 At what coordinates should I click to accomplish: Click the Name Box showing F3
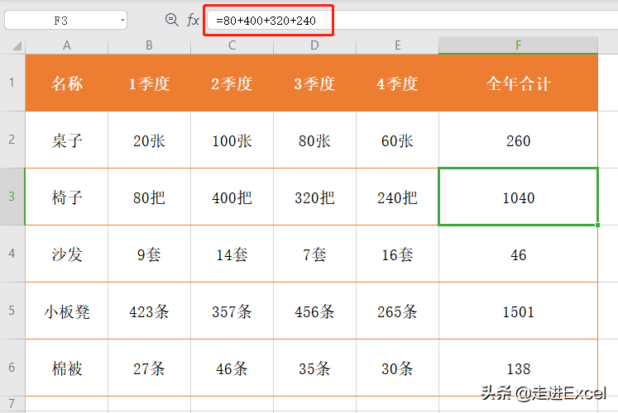65,20
